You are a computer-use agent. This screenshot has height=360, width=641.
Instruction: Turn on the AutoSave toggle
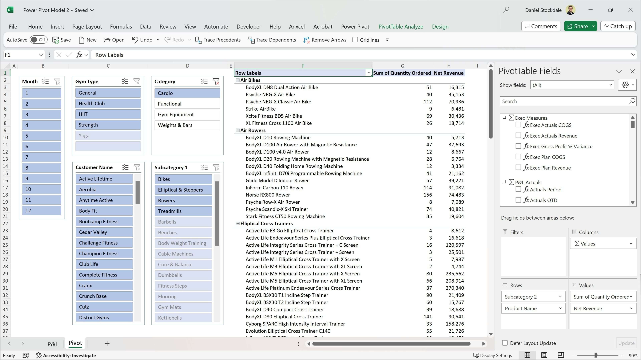pos(38,40)
